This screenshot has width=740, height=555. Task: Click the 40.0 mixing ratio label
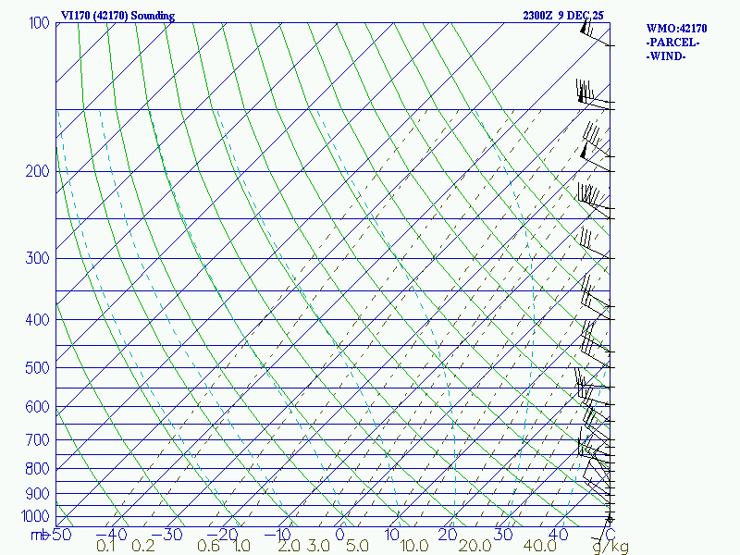click(x=540, y=546)
